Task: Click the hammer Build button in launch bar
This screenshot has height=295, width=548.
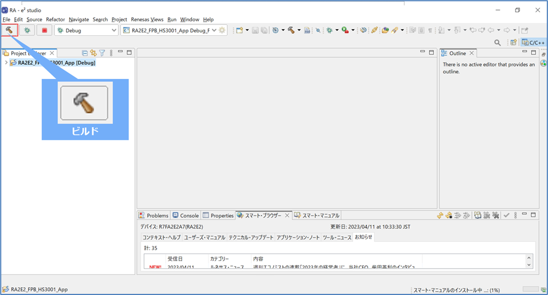Action: pyautogui.click(x=10, y=30)
